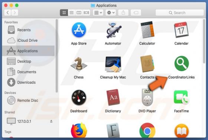Select the Contacts address book icon
Image resolution: width=208 pixels, height=140 pixels.
[147, 64]
